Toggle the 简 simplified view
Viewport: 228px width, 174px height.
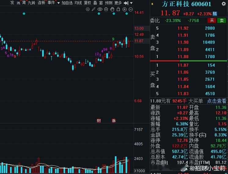pos(24,3)
